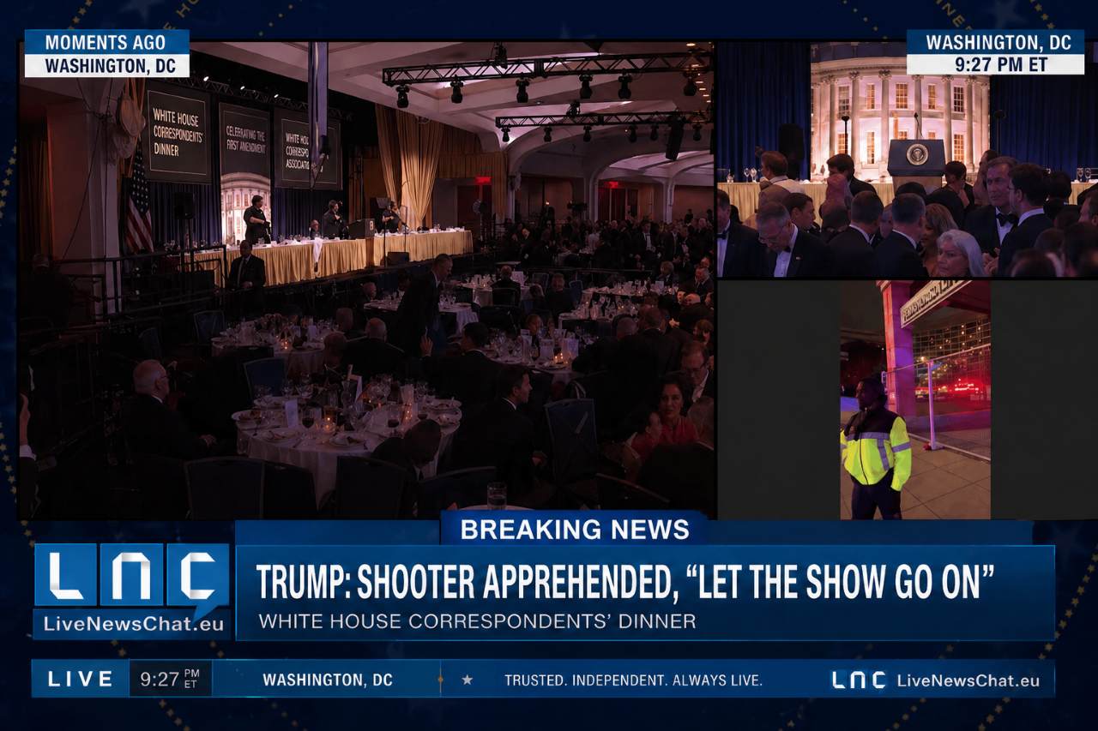Select WASHINGTON, DC in the bottom ticker

[327, 680]
